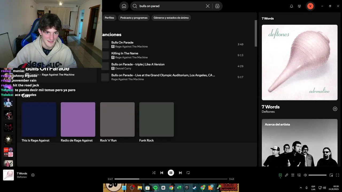This screenshot has width=342, height=192.
Task: Switch to Spotify taskbar icon
Action: [x=156, y=188]
